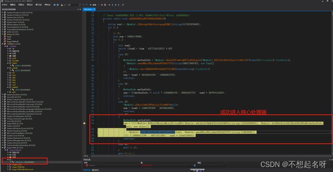The width and height of the screenshot is (333, 172).
Task: Click the Restart debugging icon
Action: (x=105, y=5)
